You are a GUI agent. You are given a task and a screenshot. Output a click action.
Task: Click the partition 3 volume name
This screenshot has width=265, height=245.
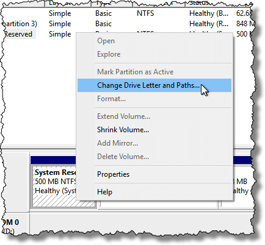click(x=20, y=24)
